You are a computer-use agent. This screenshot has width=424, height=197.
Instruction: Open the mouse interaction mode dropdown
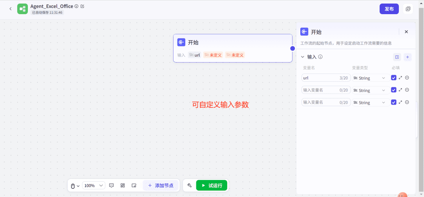(75, 186)
